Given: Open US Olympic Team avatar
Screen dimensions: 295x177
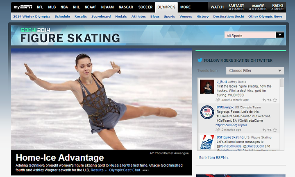Looking at the screenshot, I should 207,112.
